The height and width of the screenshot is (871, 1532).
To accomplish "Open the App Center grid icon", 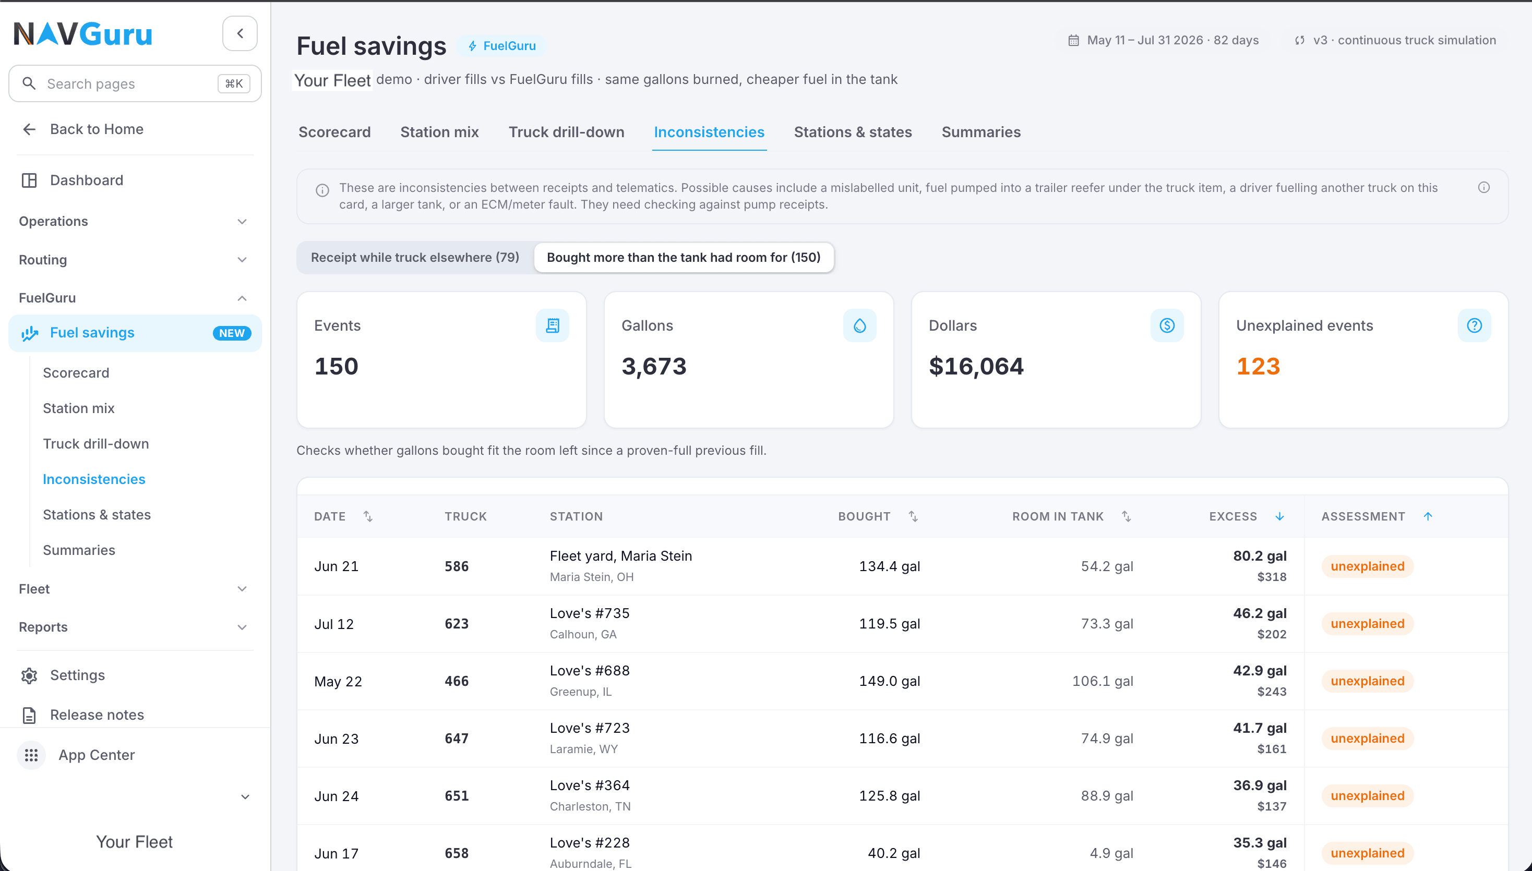I will [x=31, y=755].
